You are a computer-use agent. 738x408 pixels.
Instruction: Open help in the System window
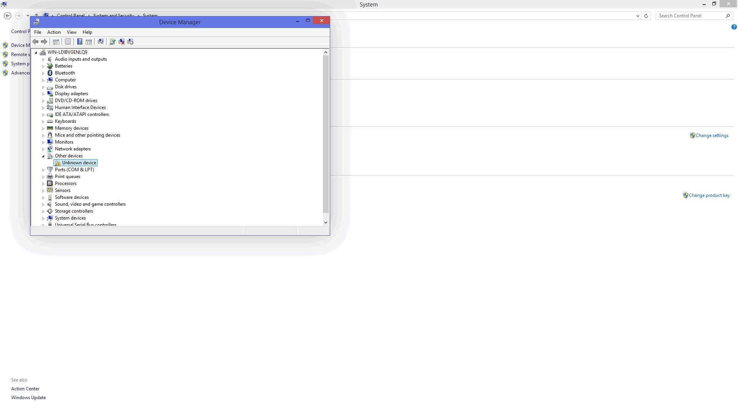[734, 27]
